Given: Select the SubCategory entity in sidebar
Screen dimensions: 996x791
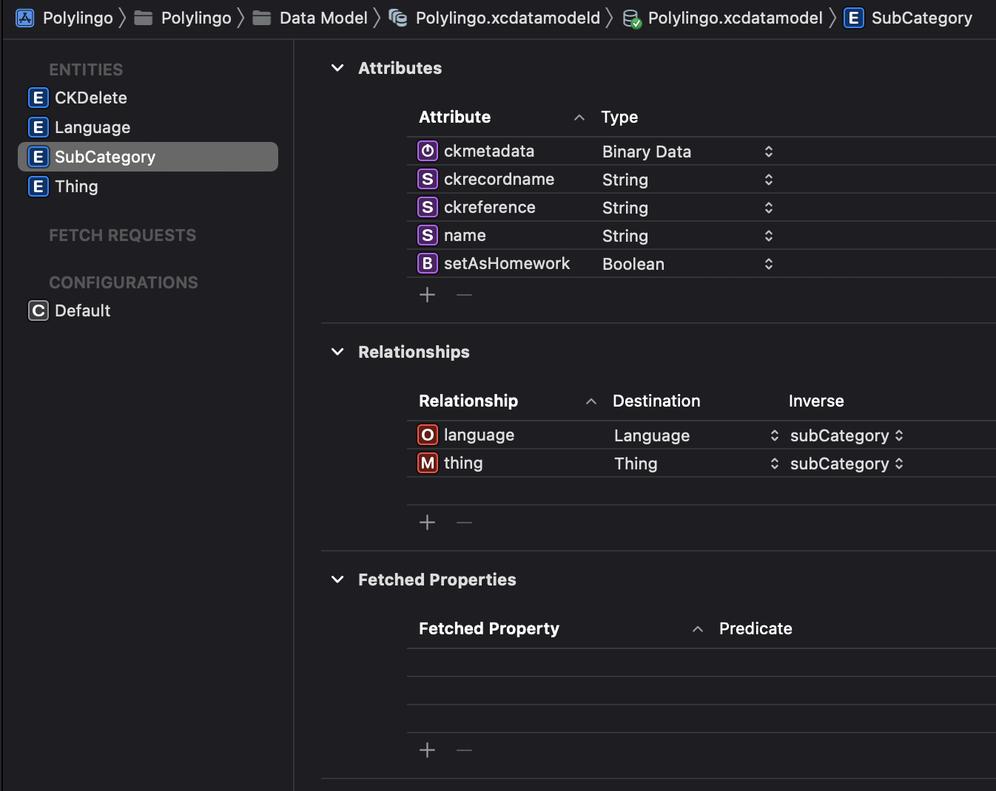Looking at the screenshot, I should tap(148, 157).
